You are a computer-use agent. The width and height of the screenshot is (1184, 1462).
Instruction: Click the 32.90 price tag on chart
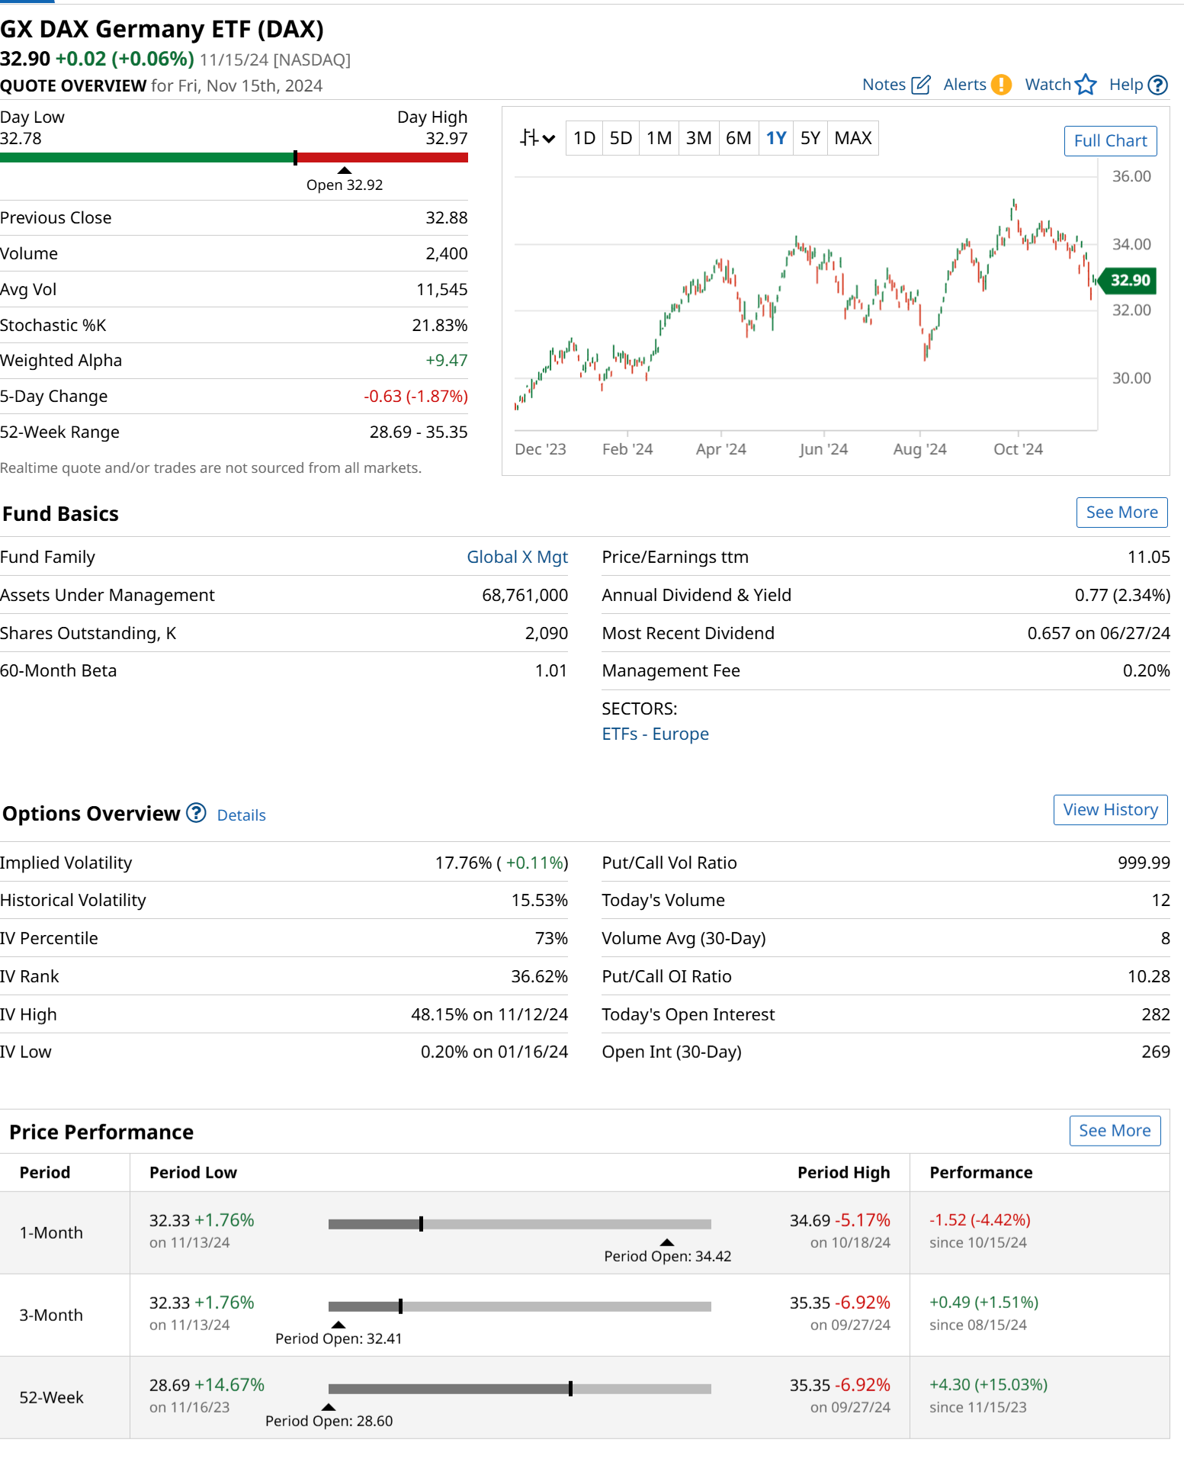click(x=1128, y=280)
